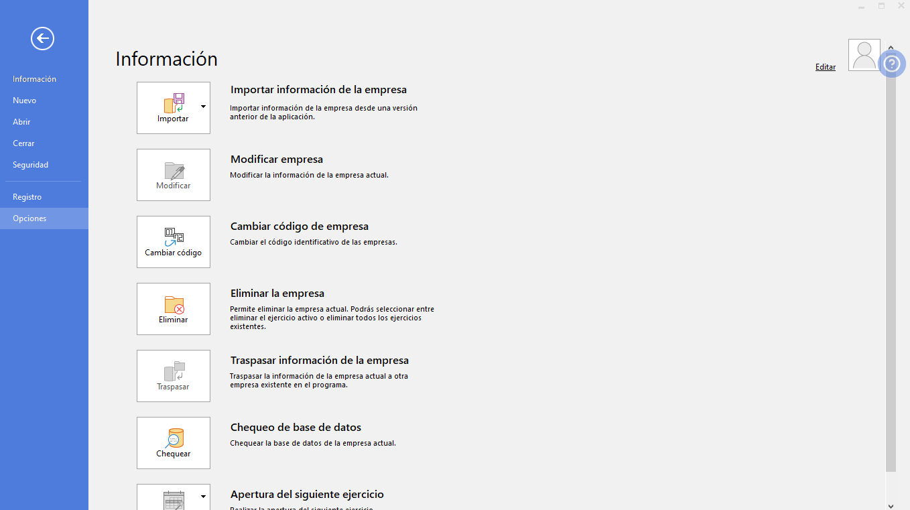Click the Apertura del siguiente ejercicio heading

pos(308,495)
